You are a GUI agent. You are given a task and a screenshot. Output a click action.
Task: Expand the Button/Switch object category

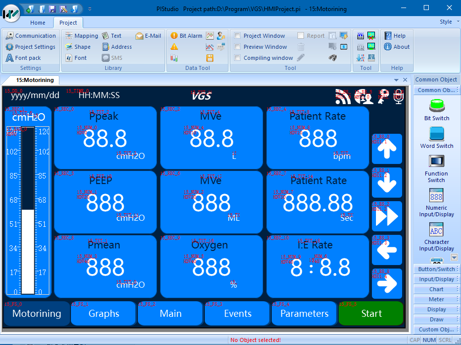click(437, 269)
